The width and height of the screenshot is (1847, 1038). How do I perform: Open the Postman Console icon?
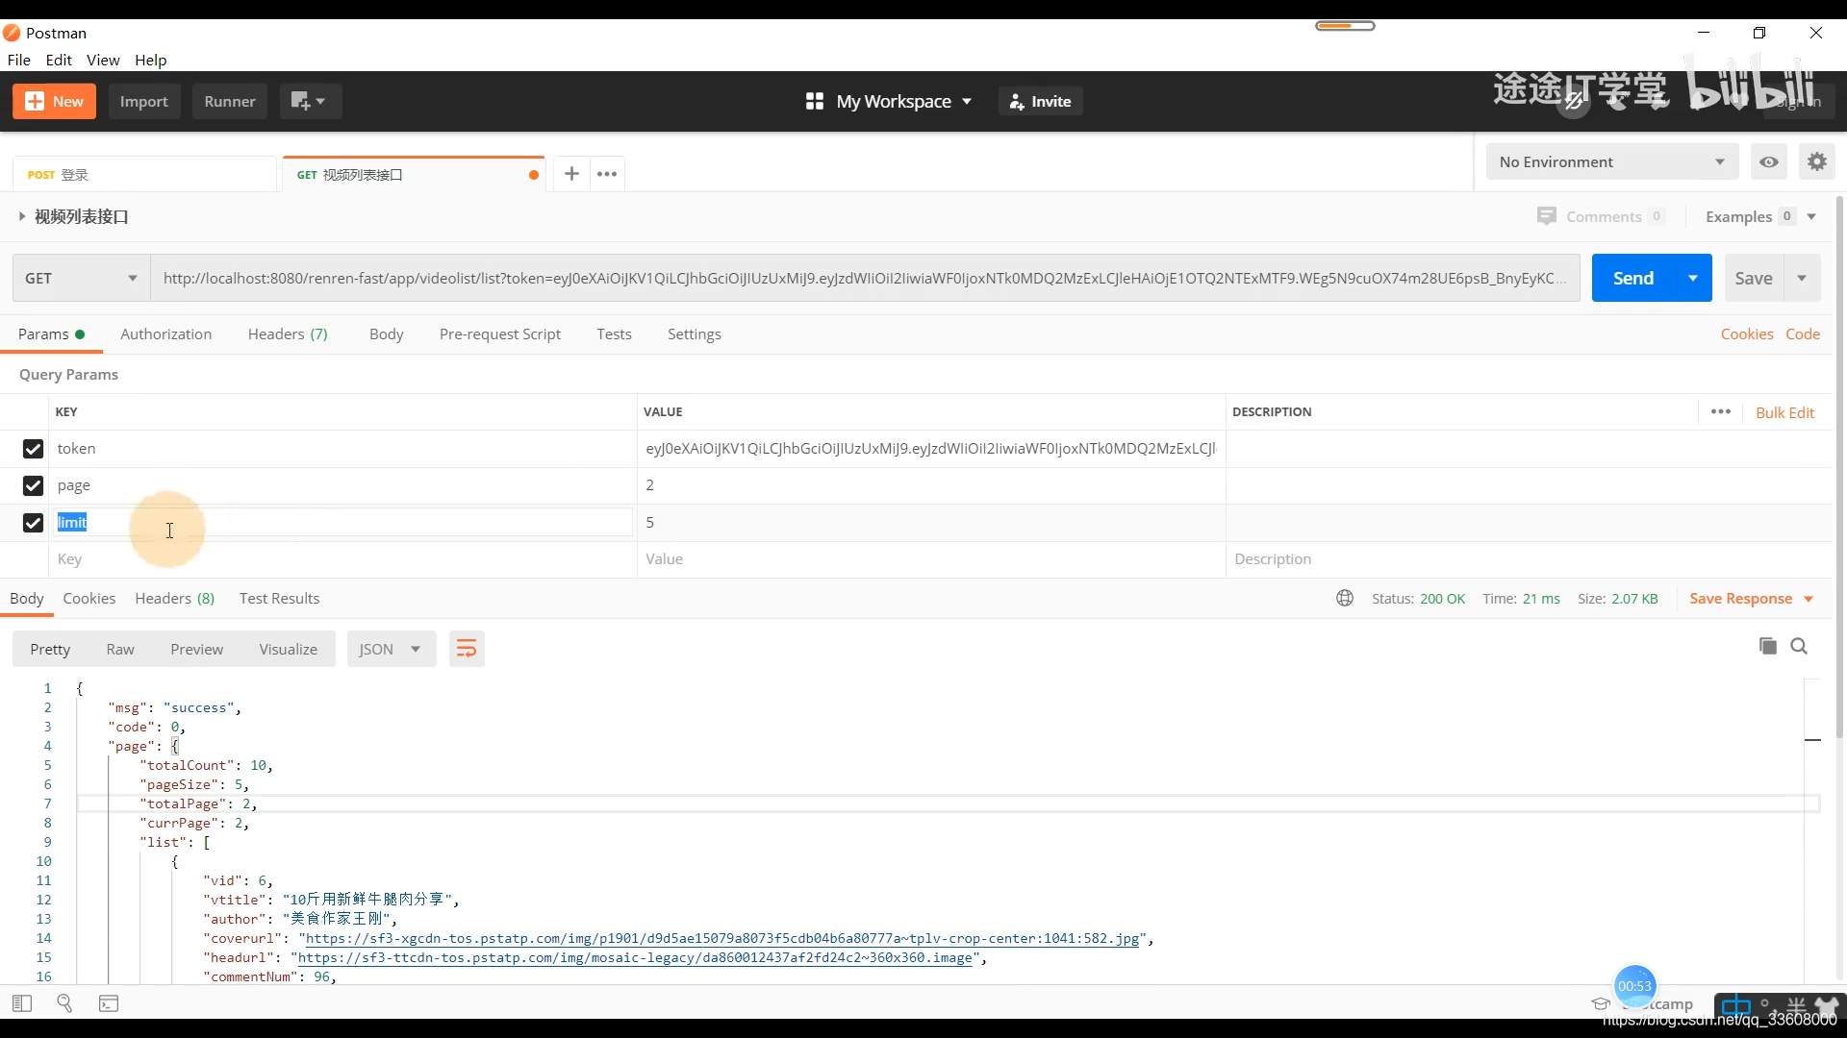pos(109,1003)
